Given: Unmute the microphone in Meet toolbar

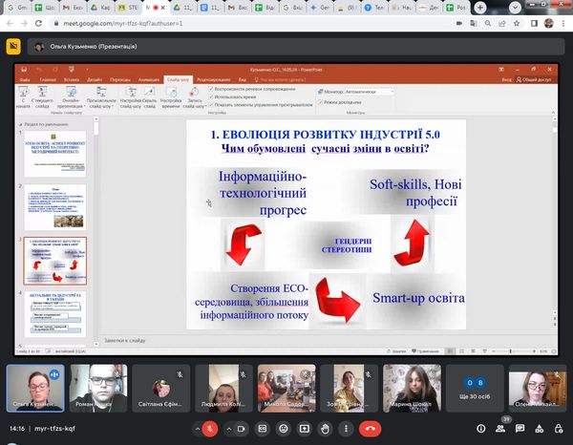Looking at the screenshot, I should tap(208, 429).
